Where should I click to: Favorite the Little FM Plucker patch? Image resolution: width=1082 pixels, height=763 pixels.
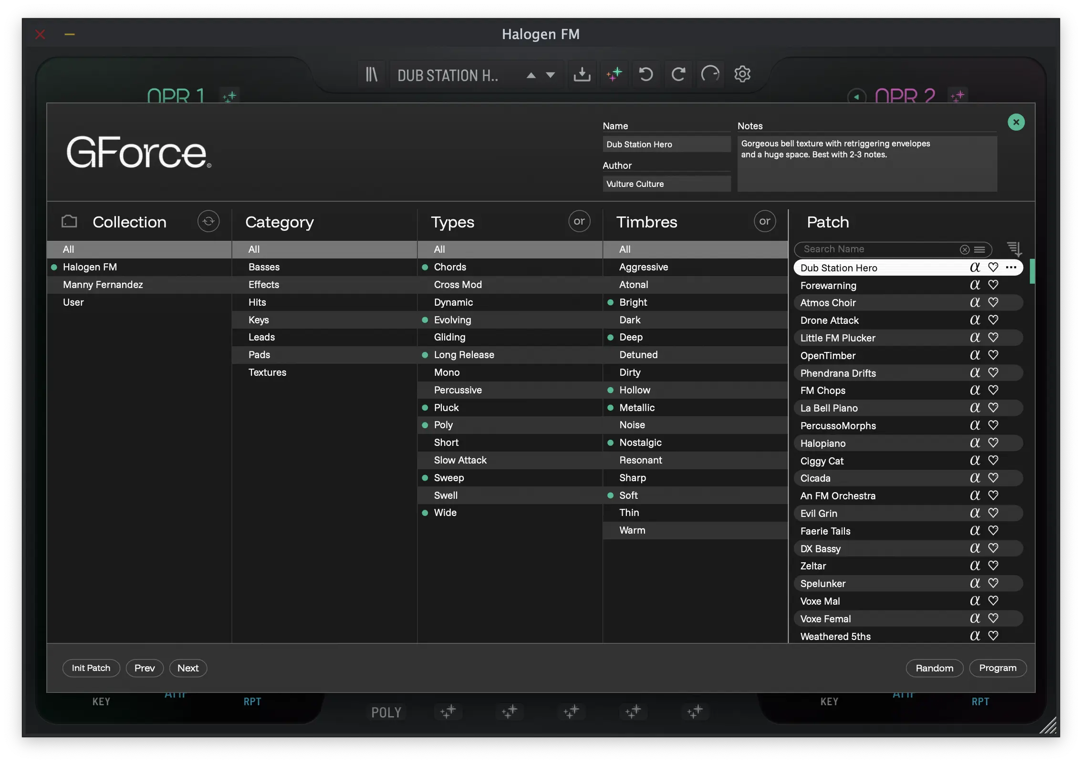993,338
